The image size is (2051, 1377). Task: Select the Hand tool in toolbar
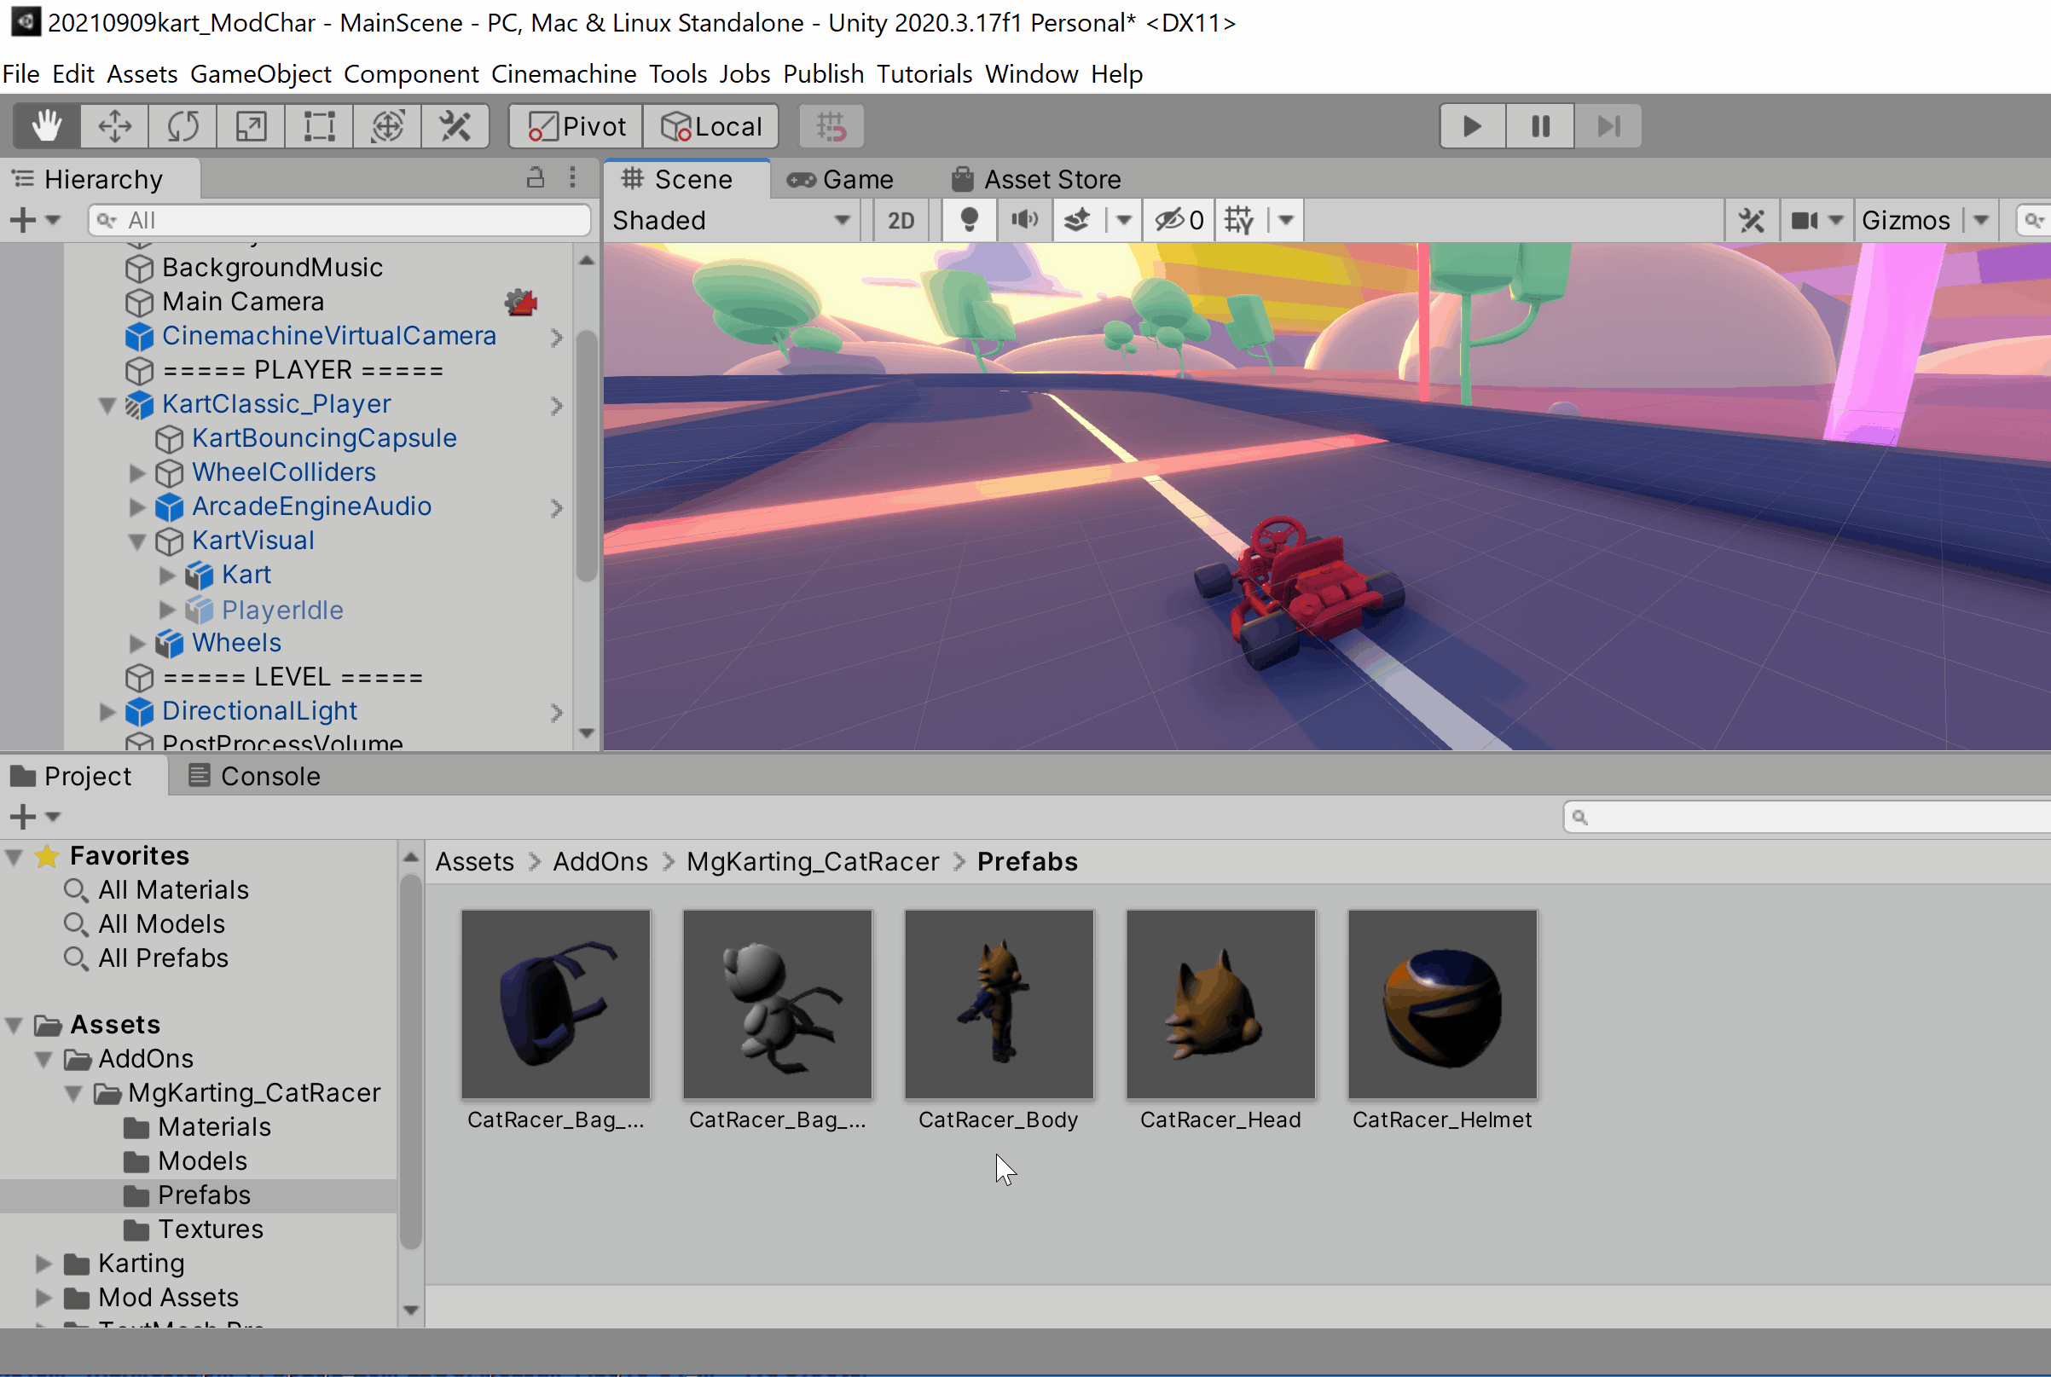pyautogui.click(x=47, y=126)
